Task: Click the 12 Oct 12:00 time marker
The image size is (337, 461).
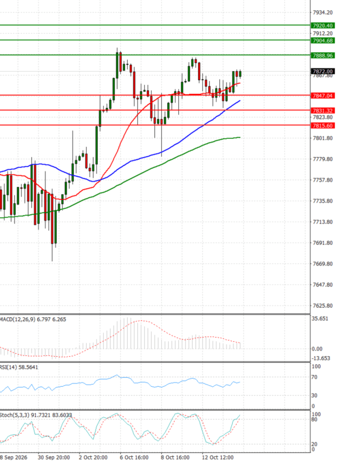Action: (218, 457)
